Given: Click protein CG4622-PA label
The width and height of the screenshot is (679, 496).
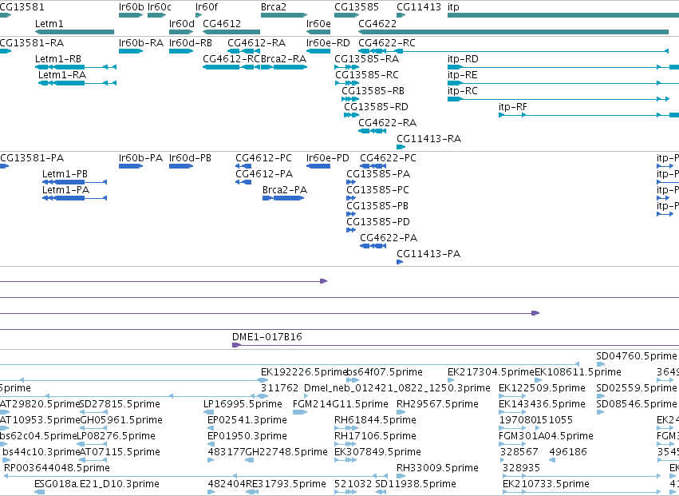Looking at the screenshot, I should pos(389,237).
